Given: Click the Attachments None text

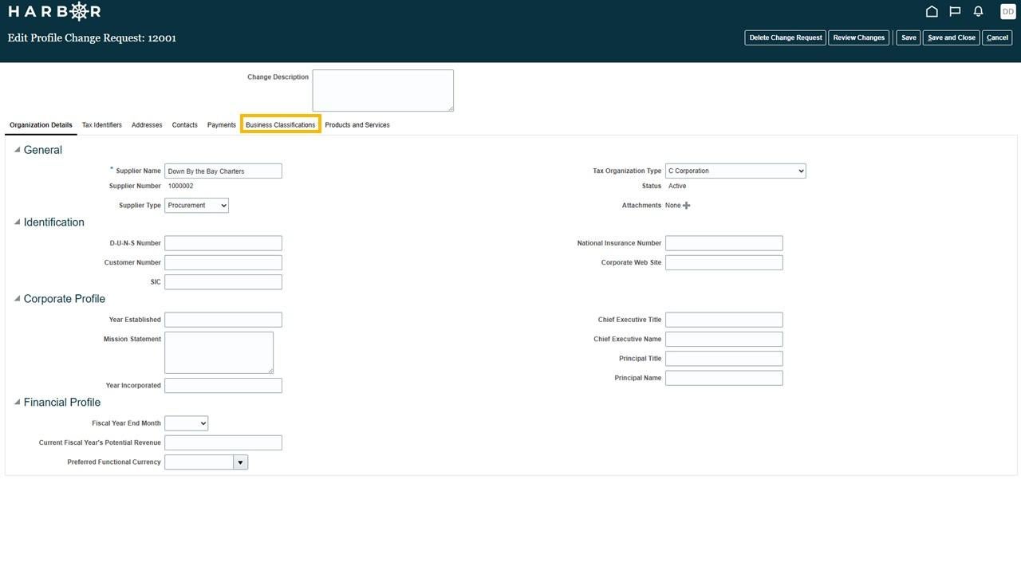Looking at the screenshot, I should pyautogui.click(x=673, y=206).
